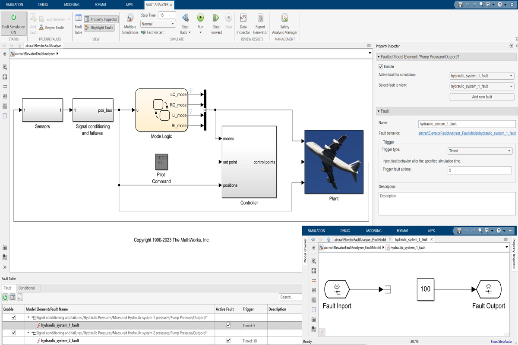Switch to the Conditional tab
Viewport: 518px width, 345px height.
(27, 288)
